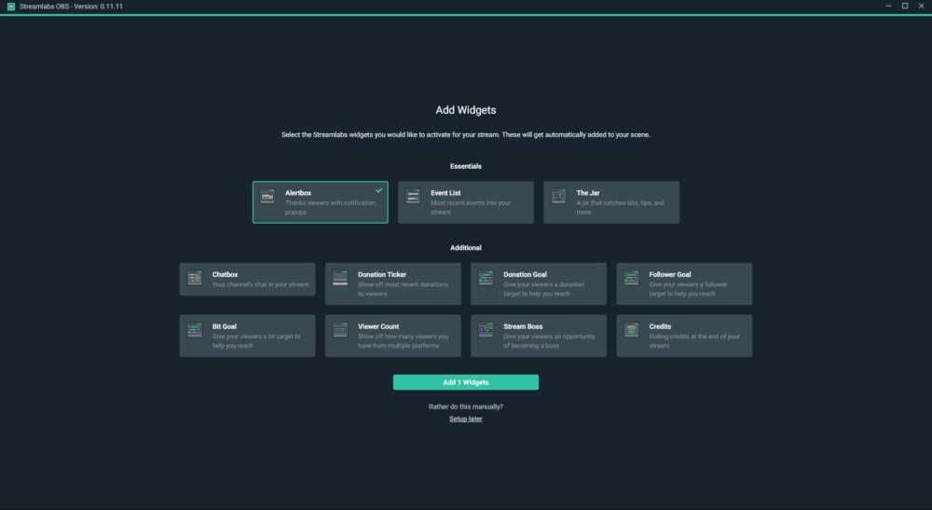
Task: Click the Donation Goal widget icon
Action: [x=487, y=278]
